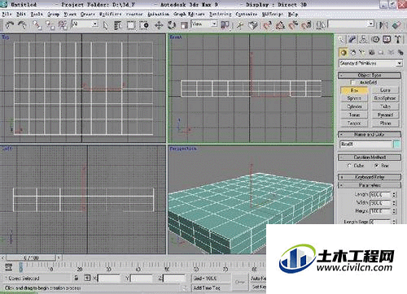Open the Utilities hammer panel tab
Image resolution: width=407 pixels, height=294 pixels.
click(398, 40)
